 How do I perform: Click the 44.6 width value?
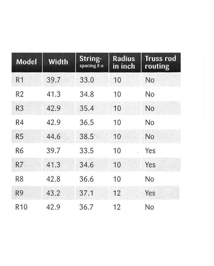(x=53, y=137)
